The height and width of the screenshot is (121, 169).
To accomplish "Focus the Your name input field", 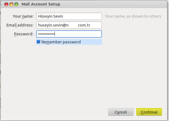I will pyautogui.click(x=69, y=16).
